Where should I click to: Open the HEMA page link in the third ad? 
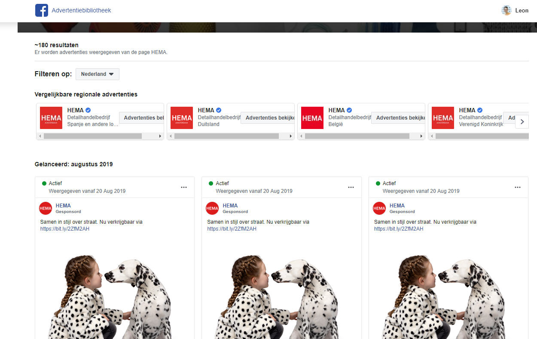click(397, 206)
